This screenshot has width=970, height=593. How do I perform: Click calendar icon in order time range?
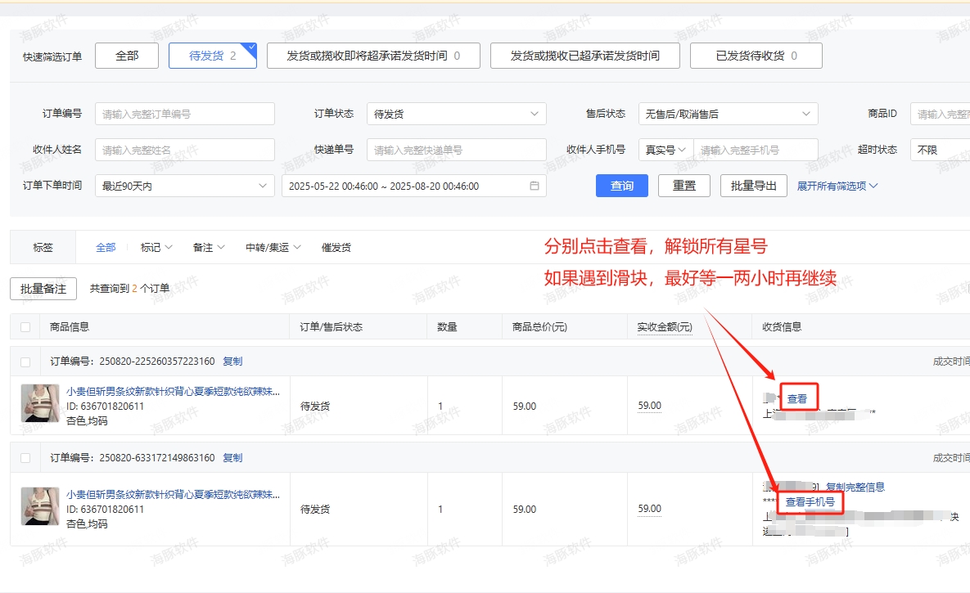pyautogui.click(x=535, y=186)
